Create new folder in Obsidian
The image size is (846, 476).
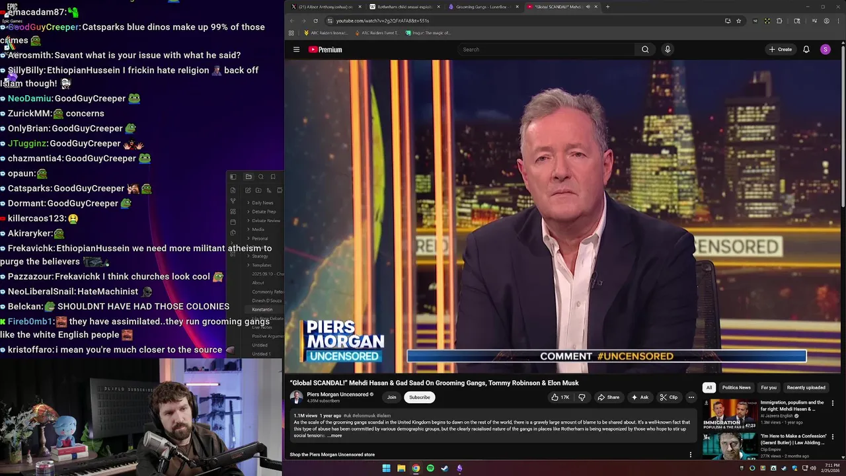(258, 190)
